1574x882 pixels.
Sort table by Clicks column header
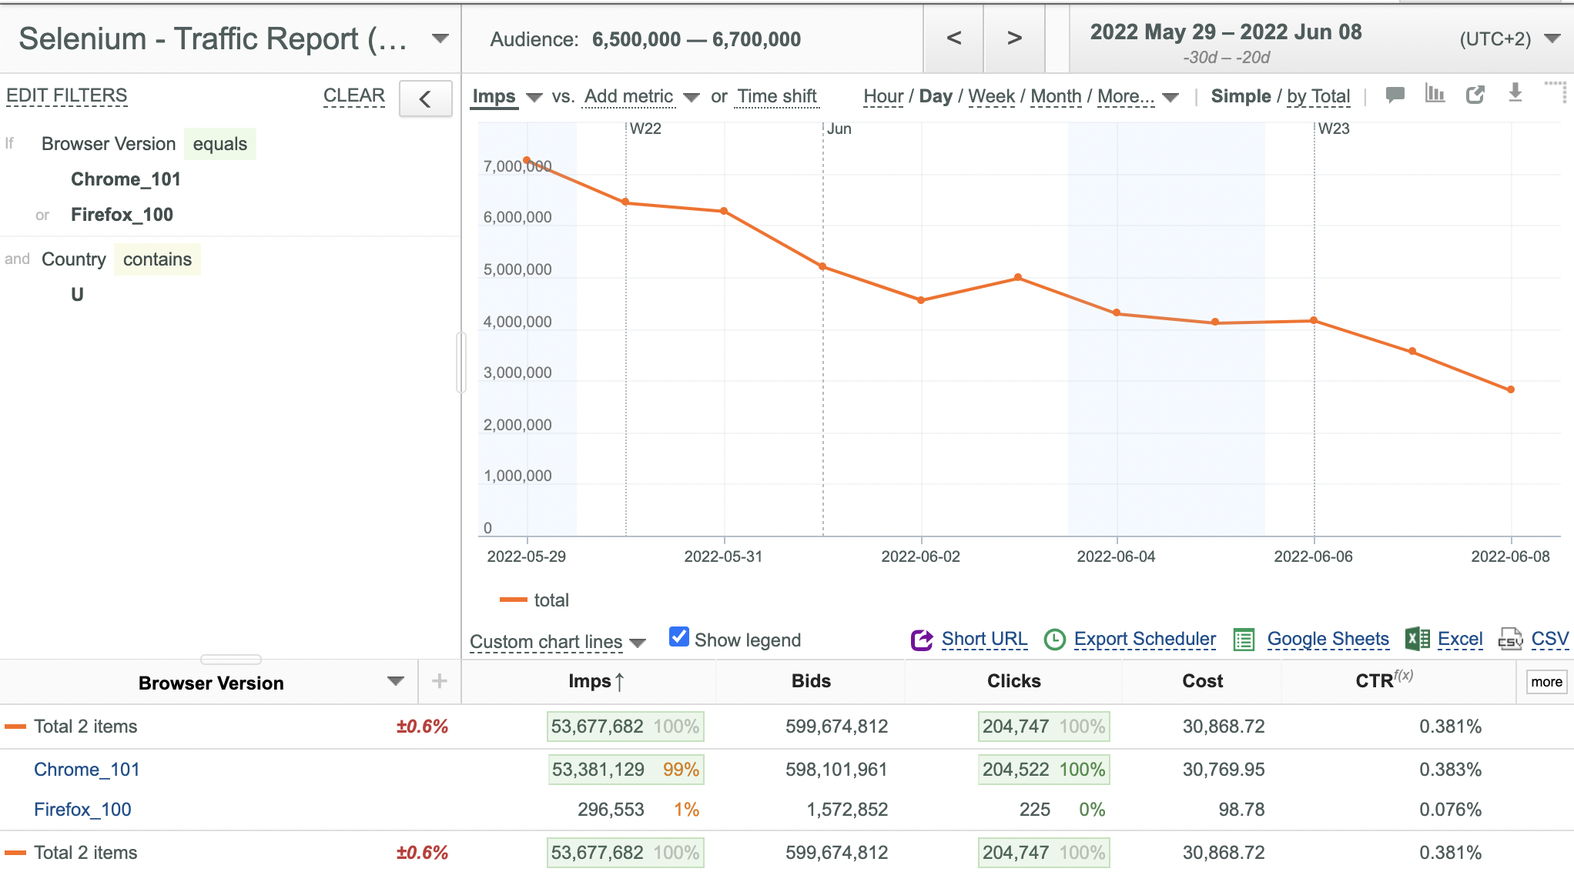point(1013,681)
